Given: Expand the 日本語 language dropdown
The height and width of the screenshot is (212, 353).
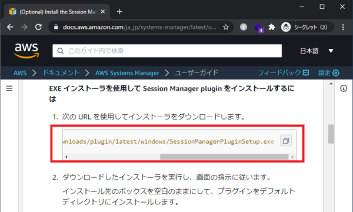Looking at the screenshot, I should [317, 51].
